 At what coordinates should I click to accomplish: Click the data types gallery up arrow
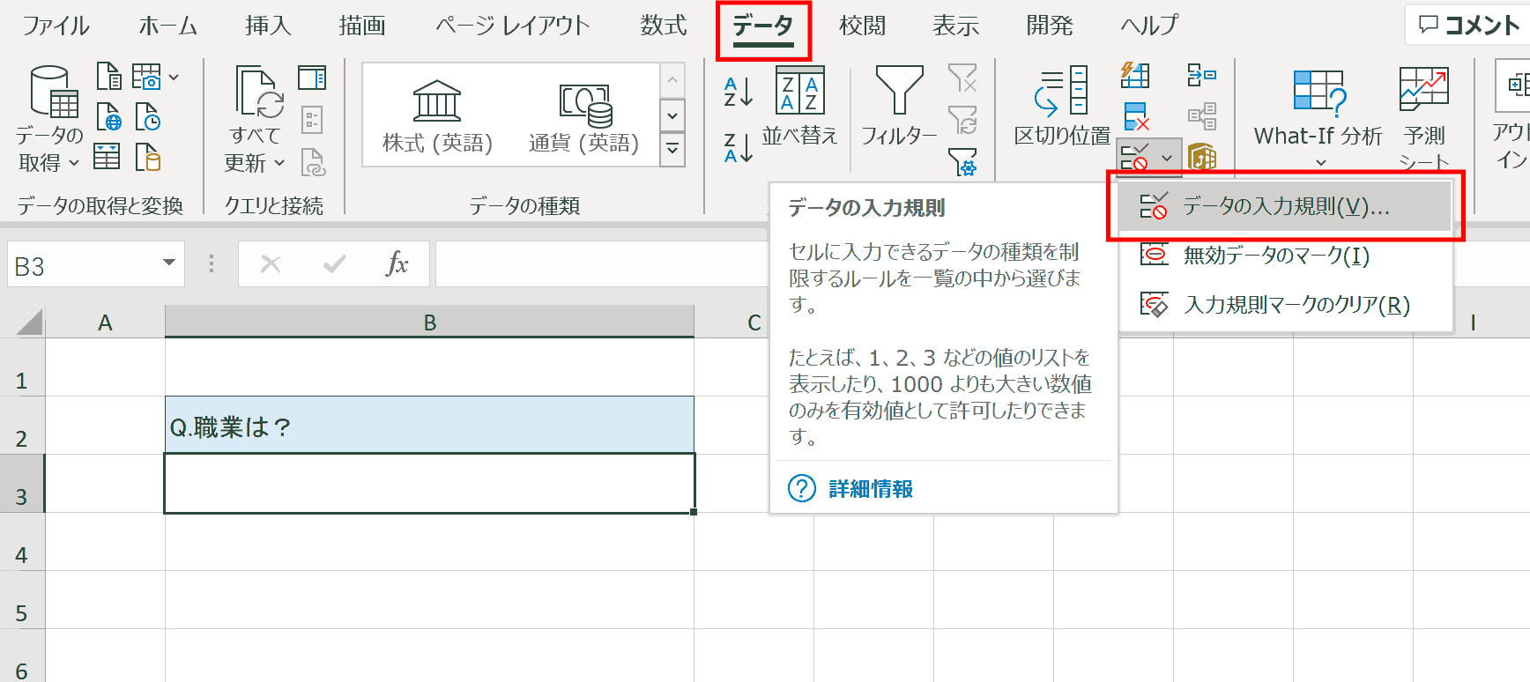[672, 80]
